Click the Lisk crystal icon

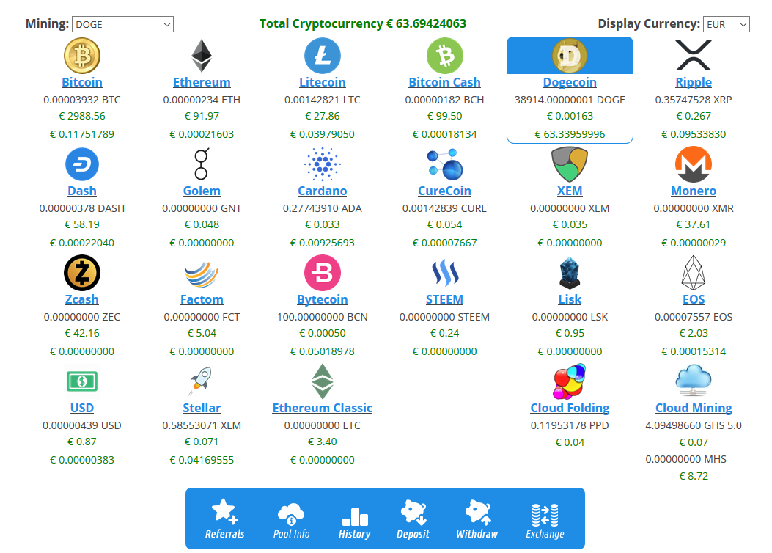(570, 272)
